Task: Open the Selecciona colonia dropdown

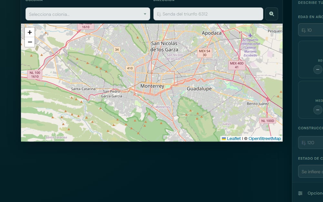Action: (88, 14)
